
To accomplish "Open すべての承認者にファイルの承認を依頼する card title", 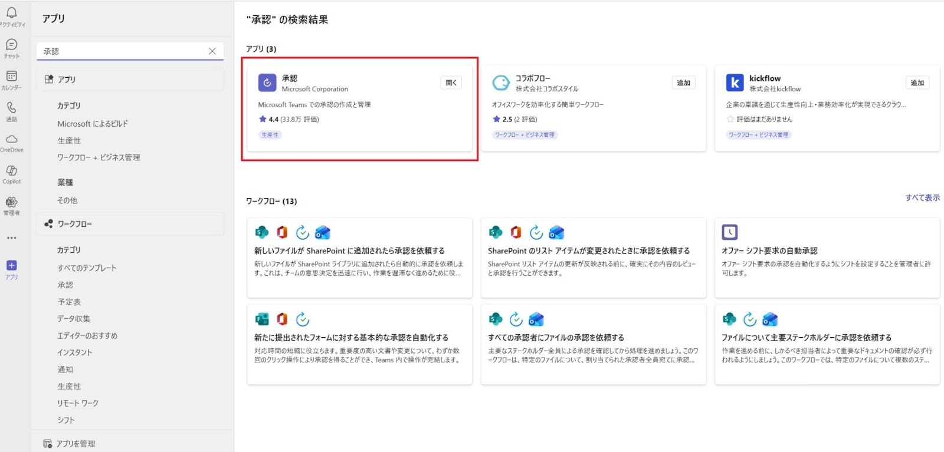I will pos(556,338).
